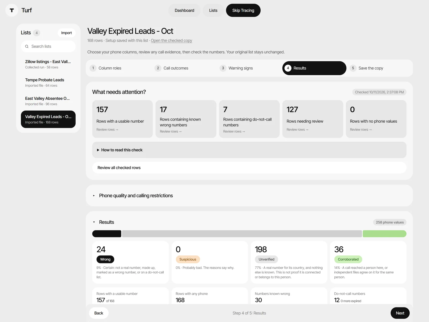
Task: Click Step 4 of 5: Results text
Action: tap(249, 313)
